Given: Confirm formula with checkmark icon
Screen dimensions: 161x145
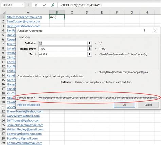Looking at the screenshot, I should click(44, 5).
